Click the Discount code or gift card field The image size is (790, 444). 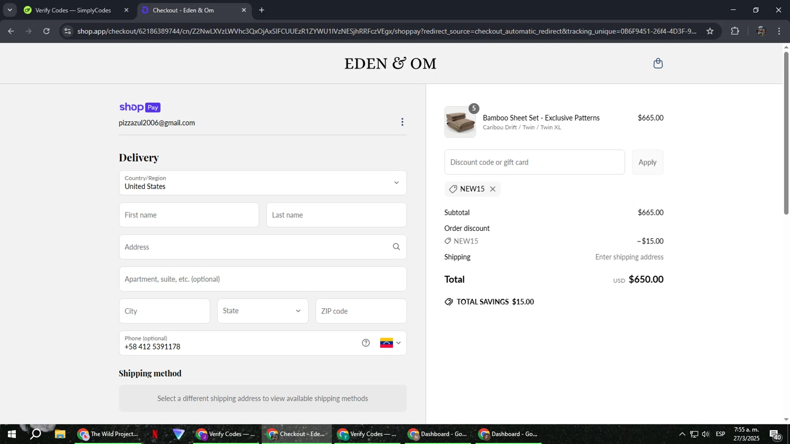point(535,162)
